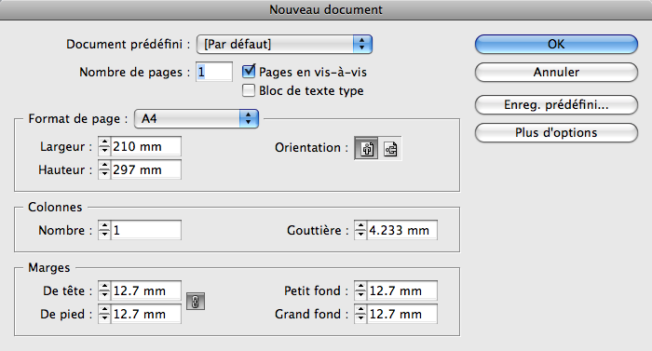This screenshot has width=652, height=351.
Task: Click the Gouttière stepper arrows
Action: pos(360,230)
